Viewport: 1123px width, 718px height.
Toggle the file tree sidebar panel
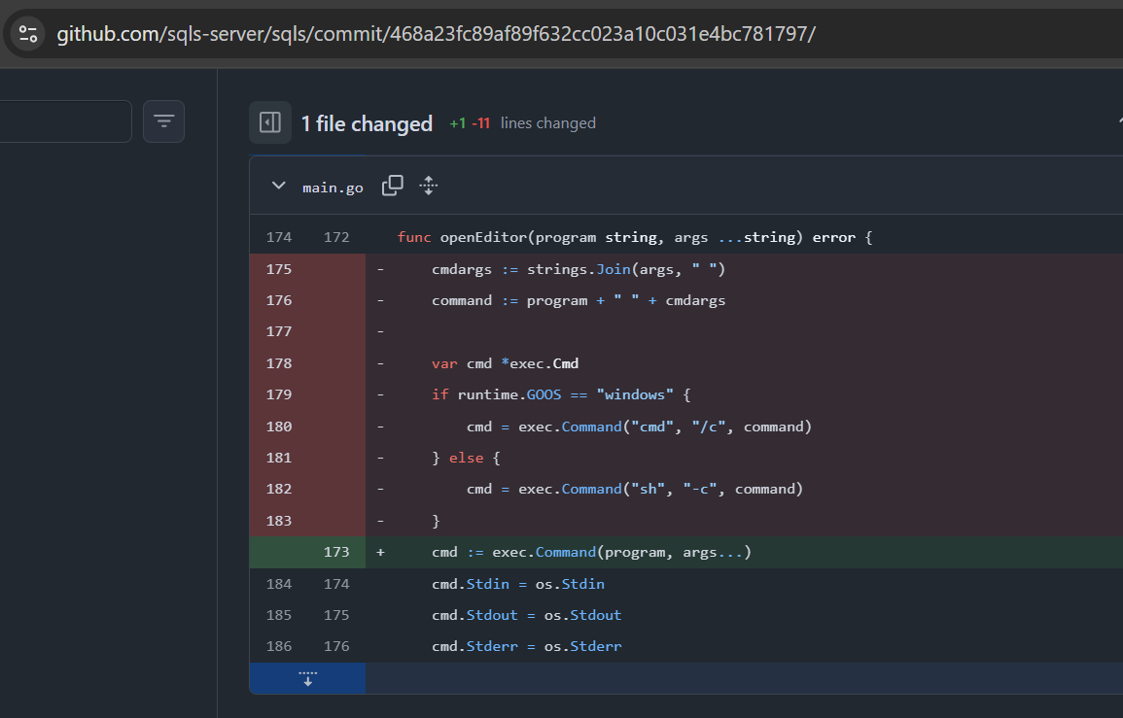(270, 122)
